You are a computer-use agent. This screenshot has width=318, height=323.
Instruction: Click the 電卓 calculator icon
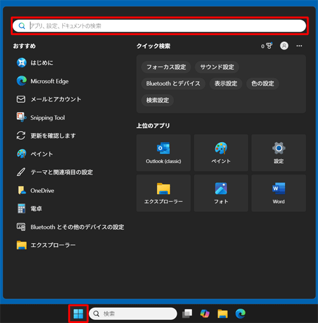tap(22, 209)
